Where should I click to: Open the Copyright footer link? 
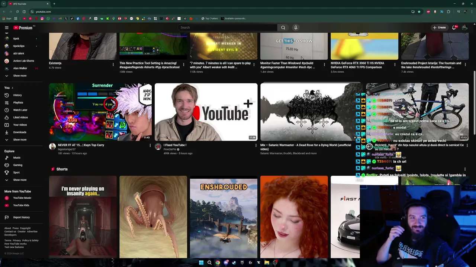25,228
